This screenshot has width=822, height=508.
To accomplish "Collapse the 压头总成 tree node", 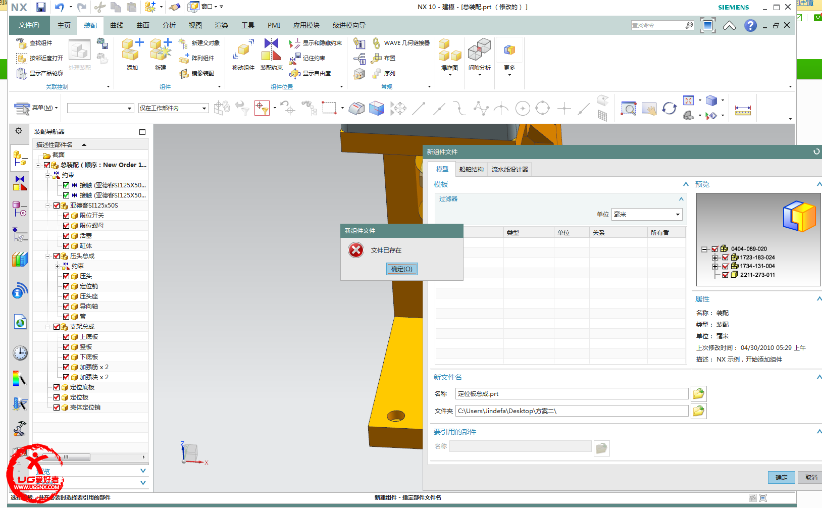I will coord(48,256).
